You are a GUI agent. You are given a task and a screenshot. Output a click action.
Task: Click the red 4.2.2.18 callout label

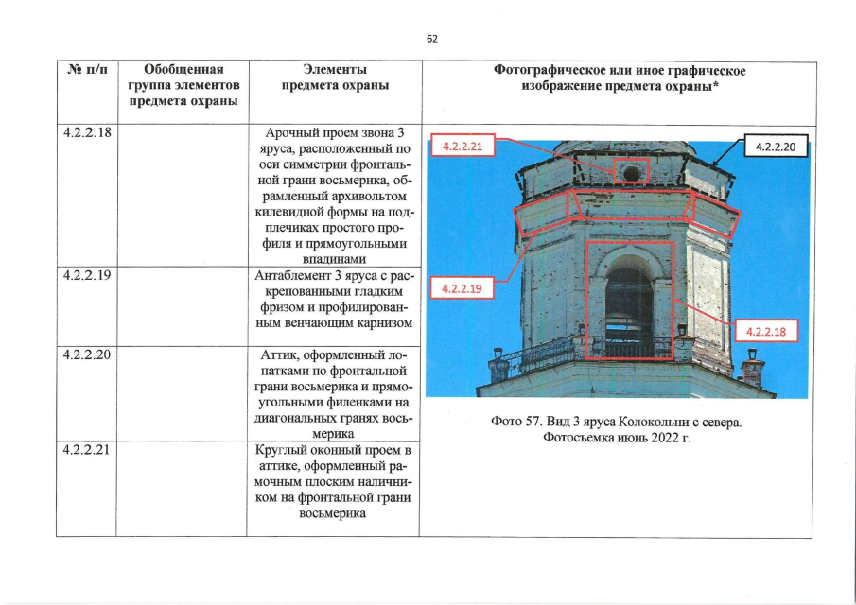point(765,332)
